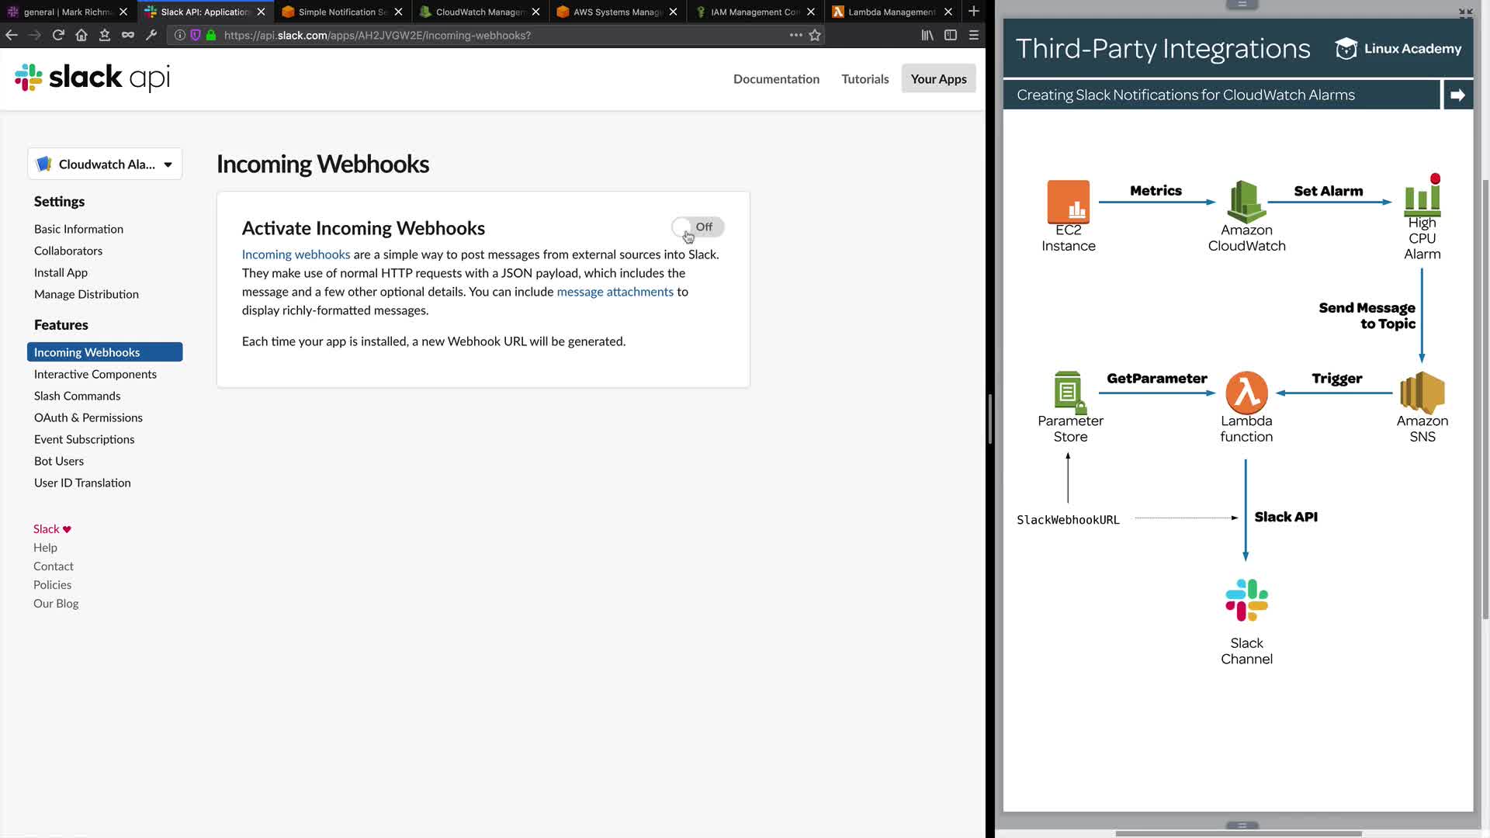Open page actions three-dot menu in URL bar
Viewport: 1490px width, 838px height.
[795, 35]
